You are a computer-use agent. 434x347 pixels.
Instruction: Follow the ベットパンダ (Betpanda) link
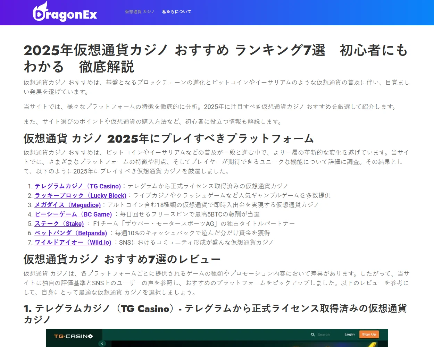(x=71, y=233)
